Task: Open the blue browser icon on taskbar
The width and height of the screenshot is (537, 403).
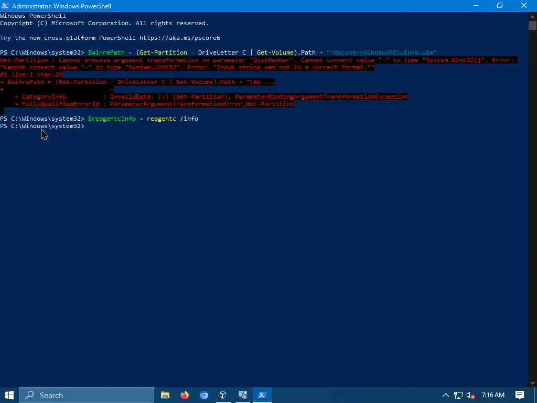Action: point(204,395)
